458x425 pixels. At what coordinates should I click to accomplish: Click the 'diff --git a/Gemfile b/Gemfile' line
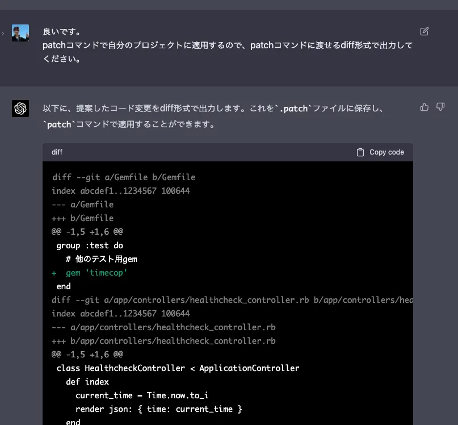point(123,177)
